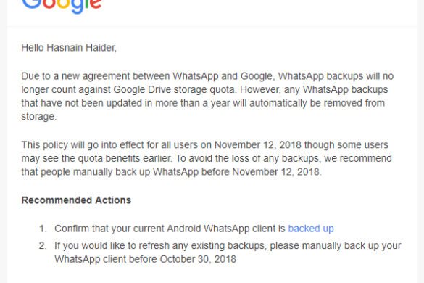
Task: Click the line starting "that people manually back up"
Action: click(x=172, y=172)
